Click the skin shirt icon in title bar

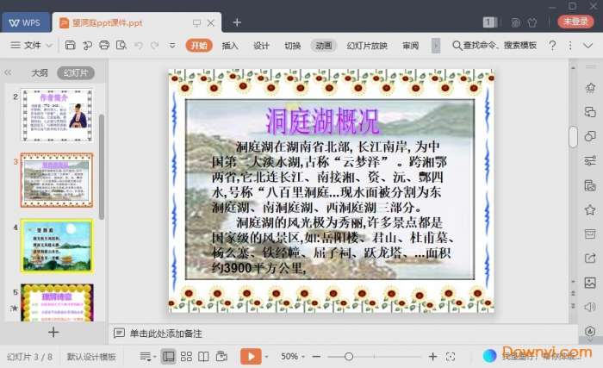(x=532, y=22)
